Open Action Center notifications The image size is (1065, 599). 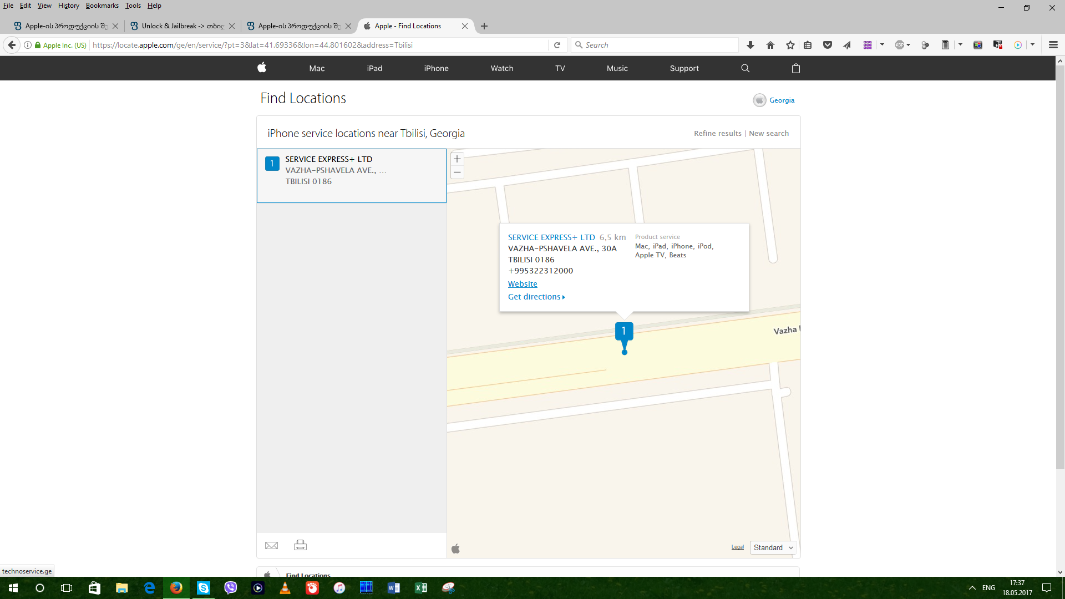pos(1047,588)
